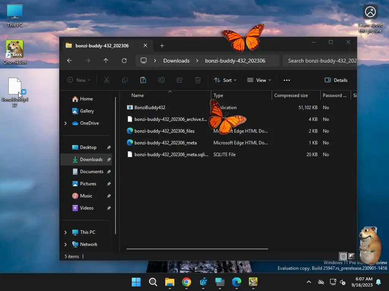Go back with the left arrow
The image size is (389, 291).
(70, 61)
